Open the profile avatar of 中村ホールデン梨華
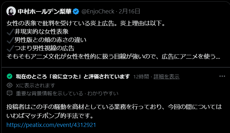 tap(11, 11)
